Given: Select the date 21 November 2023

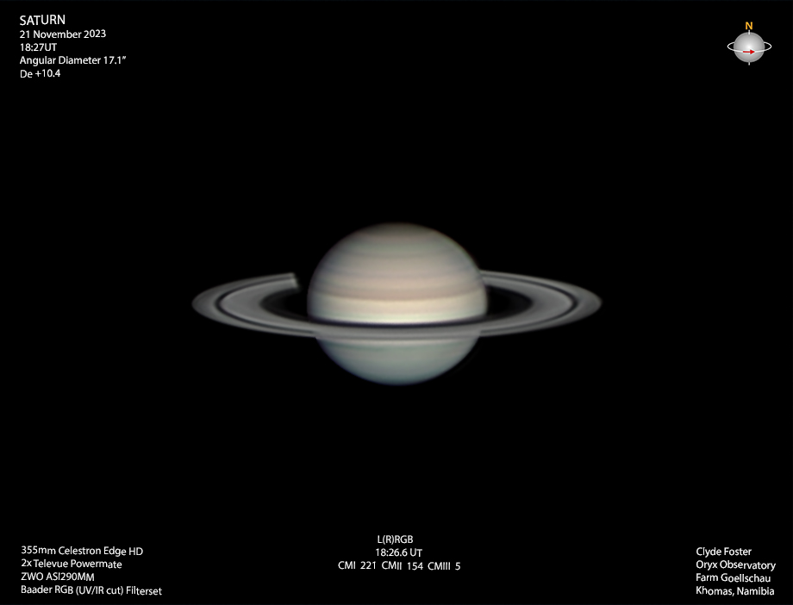Looking at the screenshot, I should click(x=63, y=34).
